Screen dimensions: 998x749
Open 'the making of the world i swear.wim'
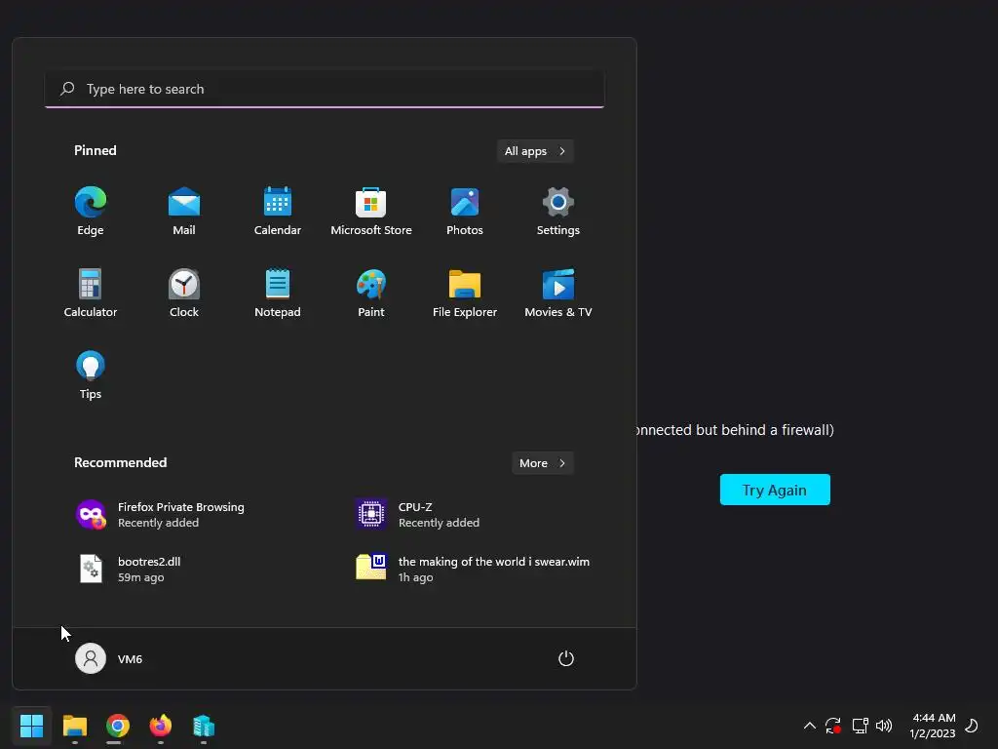coord(473,570)
